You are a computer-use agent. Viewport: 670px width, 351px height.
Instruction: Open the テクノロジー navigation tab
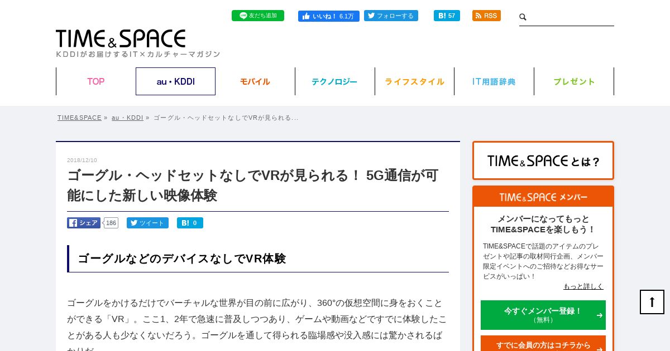point(334,81)
